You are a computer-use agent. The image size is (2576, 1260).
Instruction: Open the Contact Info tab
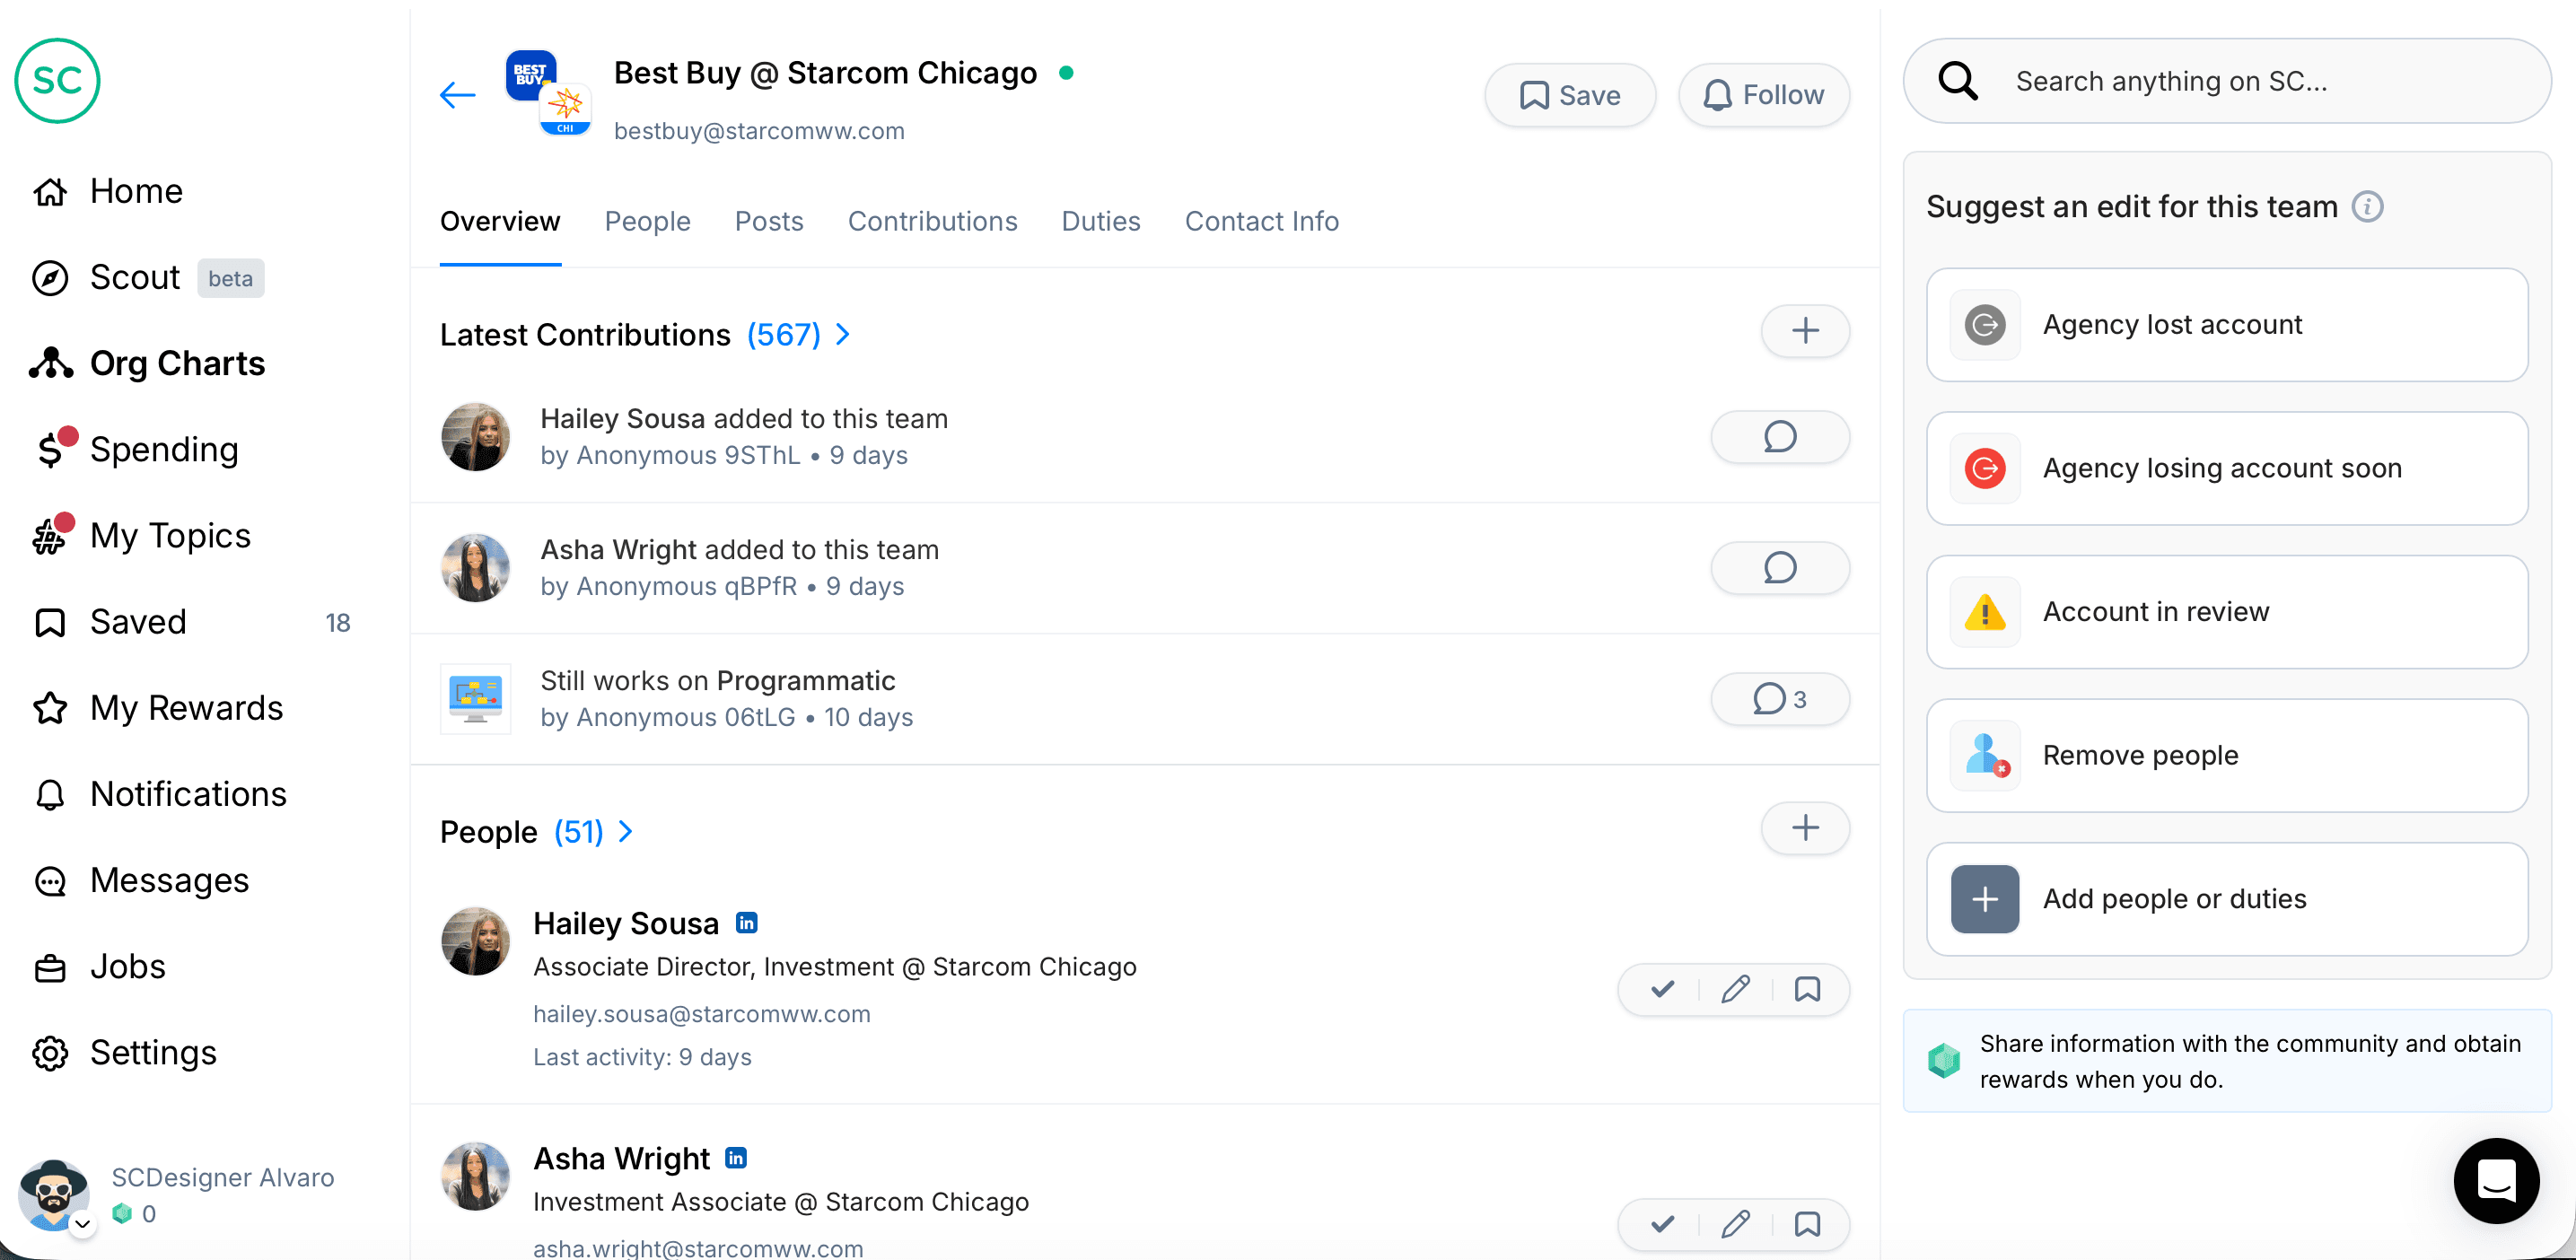(1261, 221)
